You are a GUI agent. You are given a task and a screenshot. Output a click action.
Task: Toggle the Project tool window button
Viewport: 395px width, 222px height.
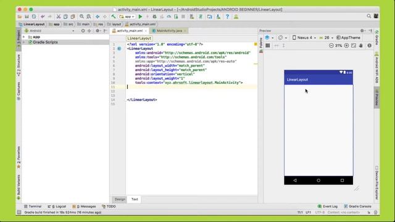point(19,38)
